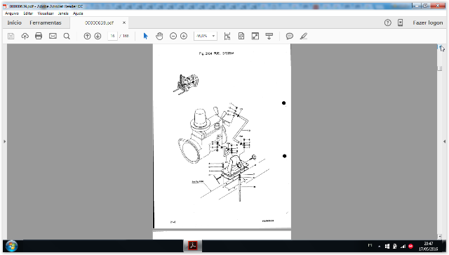Go to next page arrow
This screenshot has height=255, width=449.
point(98,36)
